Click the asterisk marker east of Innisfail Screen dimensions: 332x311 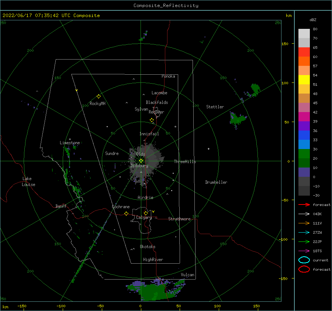175,127
